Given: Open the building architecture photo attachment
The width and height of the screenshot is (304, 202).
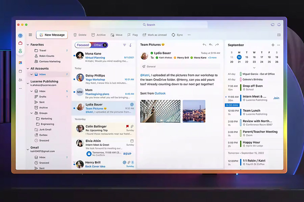Looking at the screenshot, I should (160, 111).
